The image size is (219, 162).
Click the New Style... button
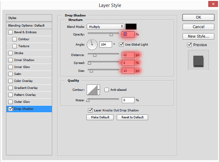(x=198, y=36)
